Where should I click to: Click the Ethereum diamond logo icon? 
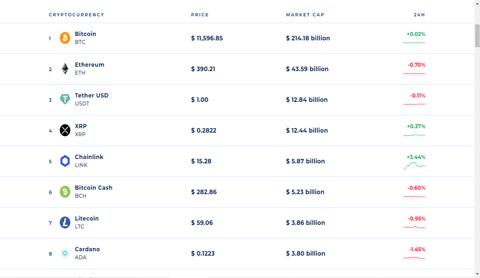65,69
